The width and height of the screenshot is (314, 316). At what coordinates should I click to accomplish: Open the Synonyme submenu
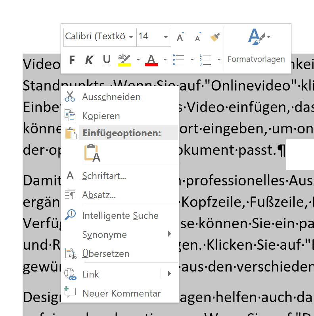pyautogui.click(x=120, y=235)
